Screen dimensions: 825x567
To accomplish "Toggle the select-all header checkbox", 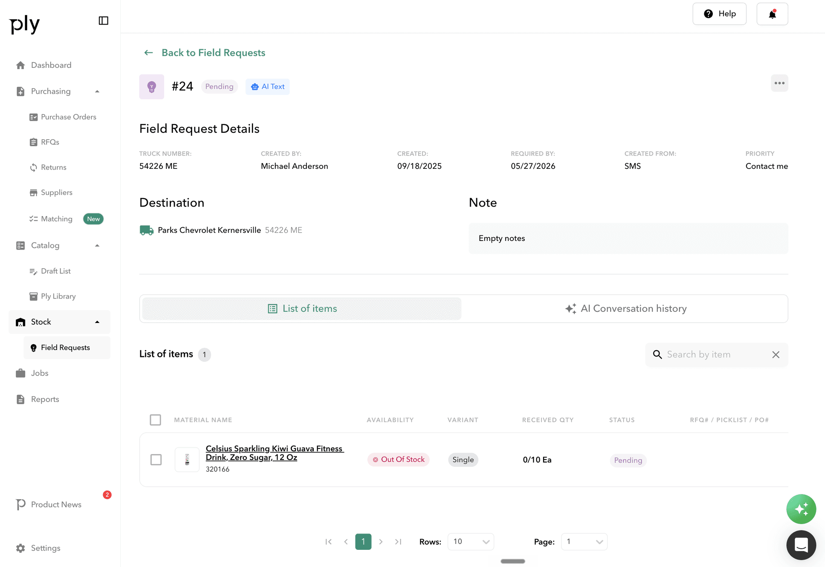I will pos(156,420).
